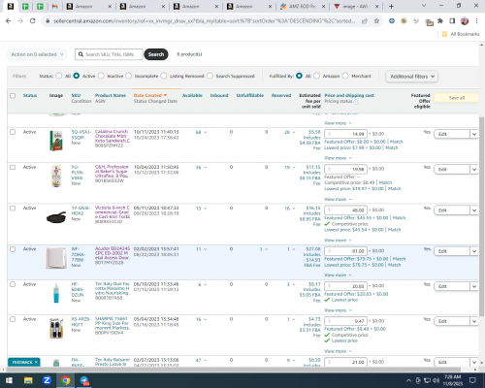Image resolution: width=485 pixels, height=388 pixels.
Task: Filter Fulfilled By Amazon
Action: click(316, 76)
